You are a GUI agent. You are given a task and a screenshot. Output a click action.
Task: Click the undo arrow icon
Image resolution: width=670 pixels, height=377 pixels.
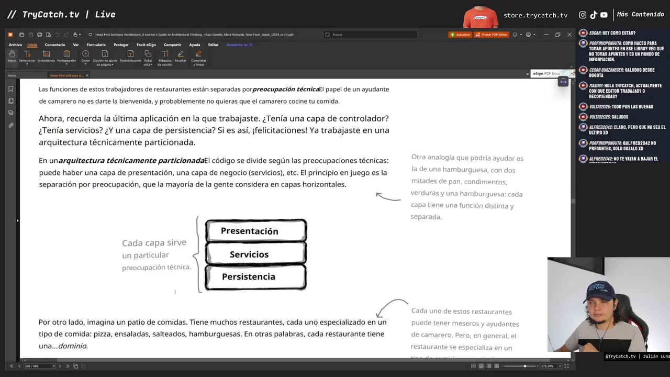[57, 35]
